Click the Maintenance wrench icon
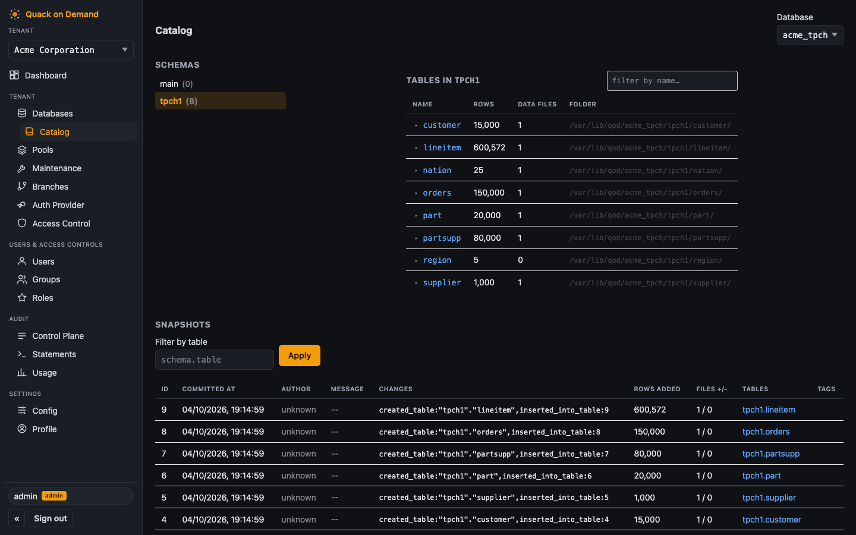 [x=22, y=168]
